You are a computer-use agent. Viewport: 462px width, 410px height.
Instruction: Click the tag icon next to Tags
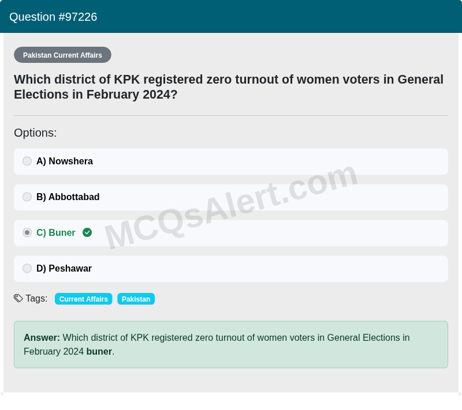tap(18, 298)
